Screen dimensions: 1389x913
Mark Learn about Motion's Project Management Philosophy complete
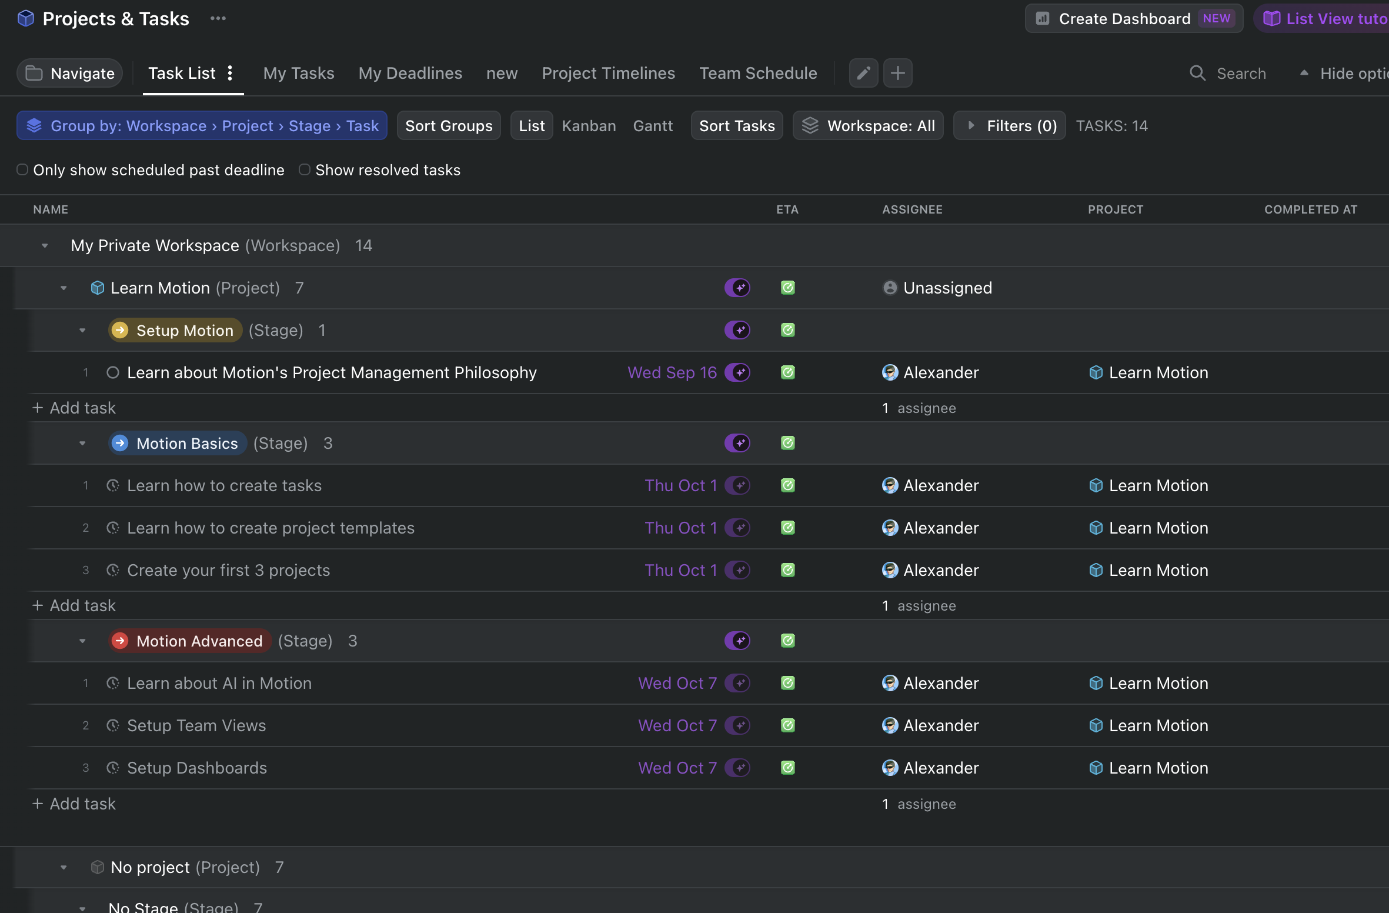coord(113,372)
